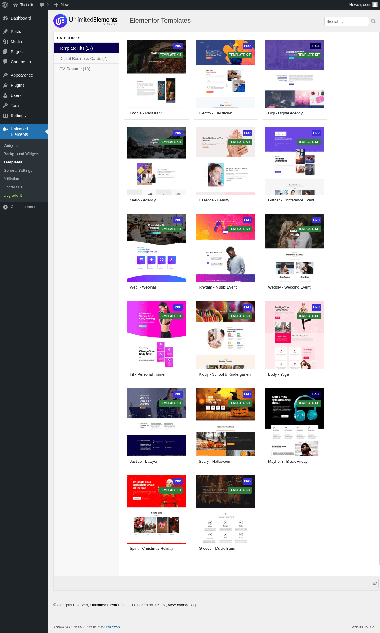Select CV Resume (13) category
380x633 pixels.
click(86, 69)
